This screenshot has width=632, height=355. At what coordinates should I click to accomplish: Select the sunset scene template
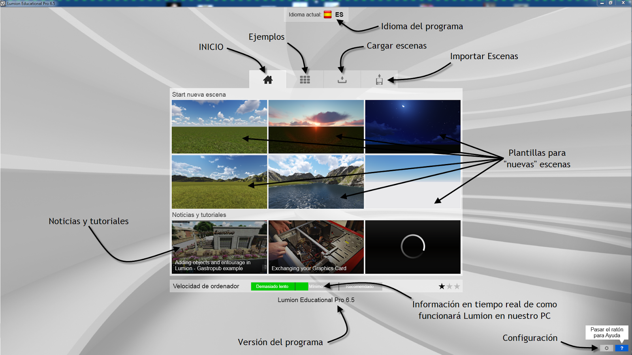tap(316, 127)
